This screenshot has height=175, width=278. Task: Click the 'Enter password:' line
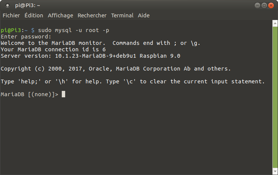click(x=26, y=37)
